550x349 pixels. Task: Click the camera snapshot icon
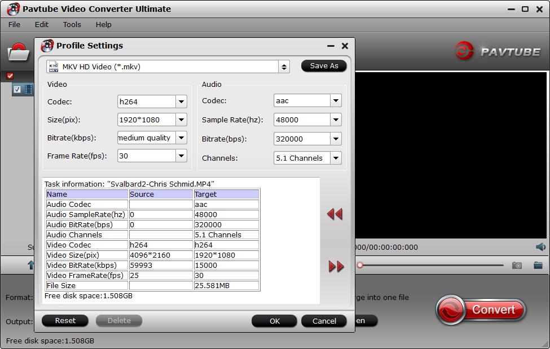click(x=517, y=265)
